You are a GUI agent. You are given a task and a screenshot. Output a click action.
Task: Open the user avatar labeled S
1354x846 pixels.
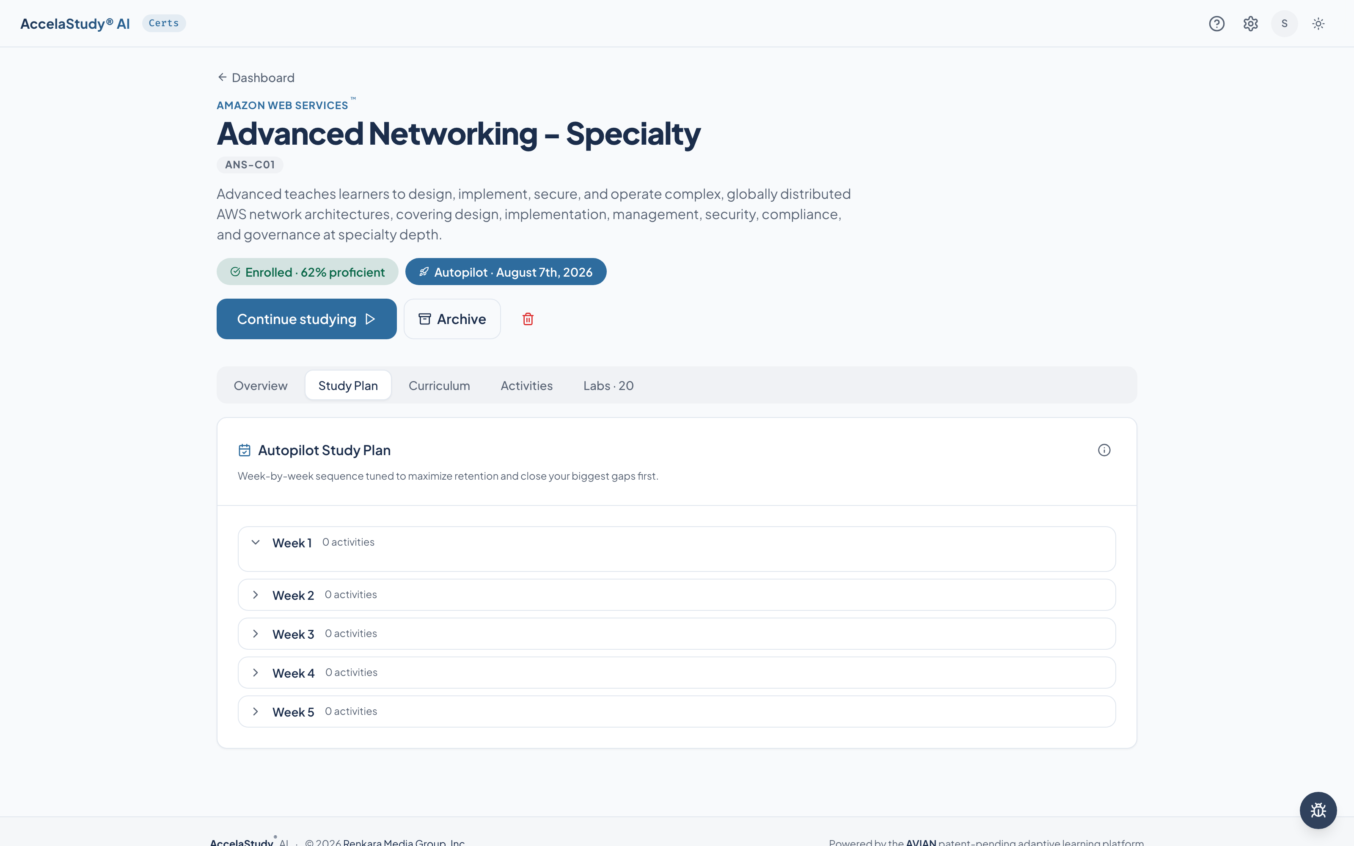click(x=1284, y=24)
